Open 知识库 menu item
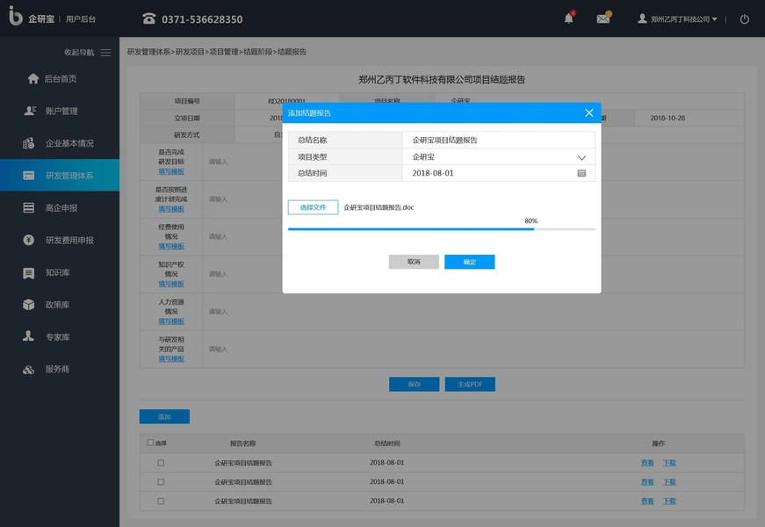The width and height of the screenshot is (765, 527). pyautogui.click(x=60, y=273)
